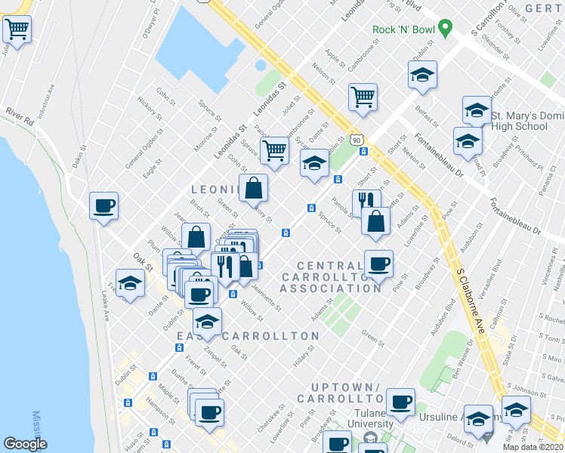Click the front coffee cup marker on Oak St

199,297
